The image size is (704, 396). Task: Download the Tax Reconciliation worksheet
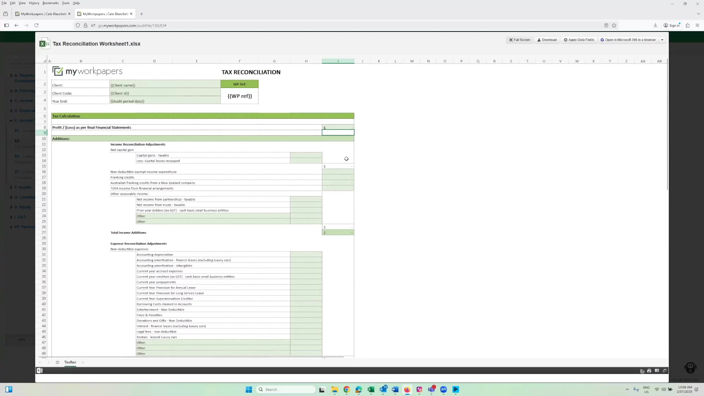pyautogui.click(x=547, y=40)
